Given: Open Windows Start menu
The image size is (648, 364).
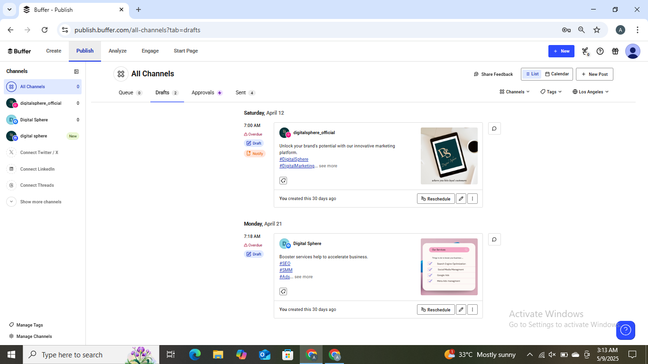Looking at the screenshot, I should tap(11, 355).
